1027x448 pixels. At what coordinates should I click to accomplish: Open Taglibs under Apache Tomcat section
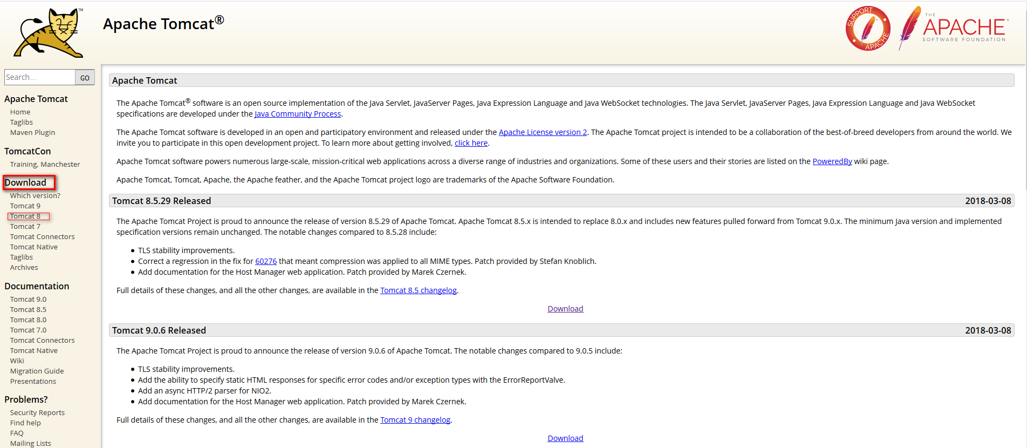pos(21,122)
